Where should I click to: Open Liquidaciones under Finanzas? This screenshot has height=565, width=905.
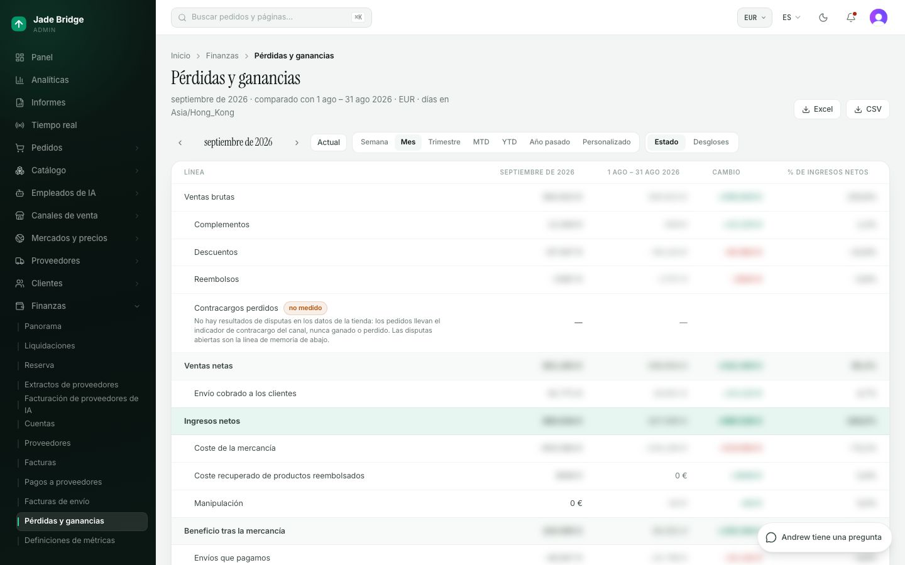pos(82,346)
